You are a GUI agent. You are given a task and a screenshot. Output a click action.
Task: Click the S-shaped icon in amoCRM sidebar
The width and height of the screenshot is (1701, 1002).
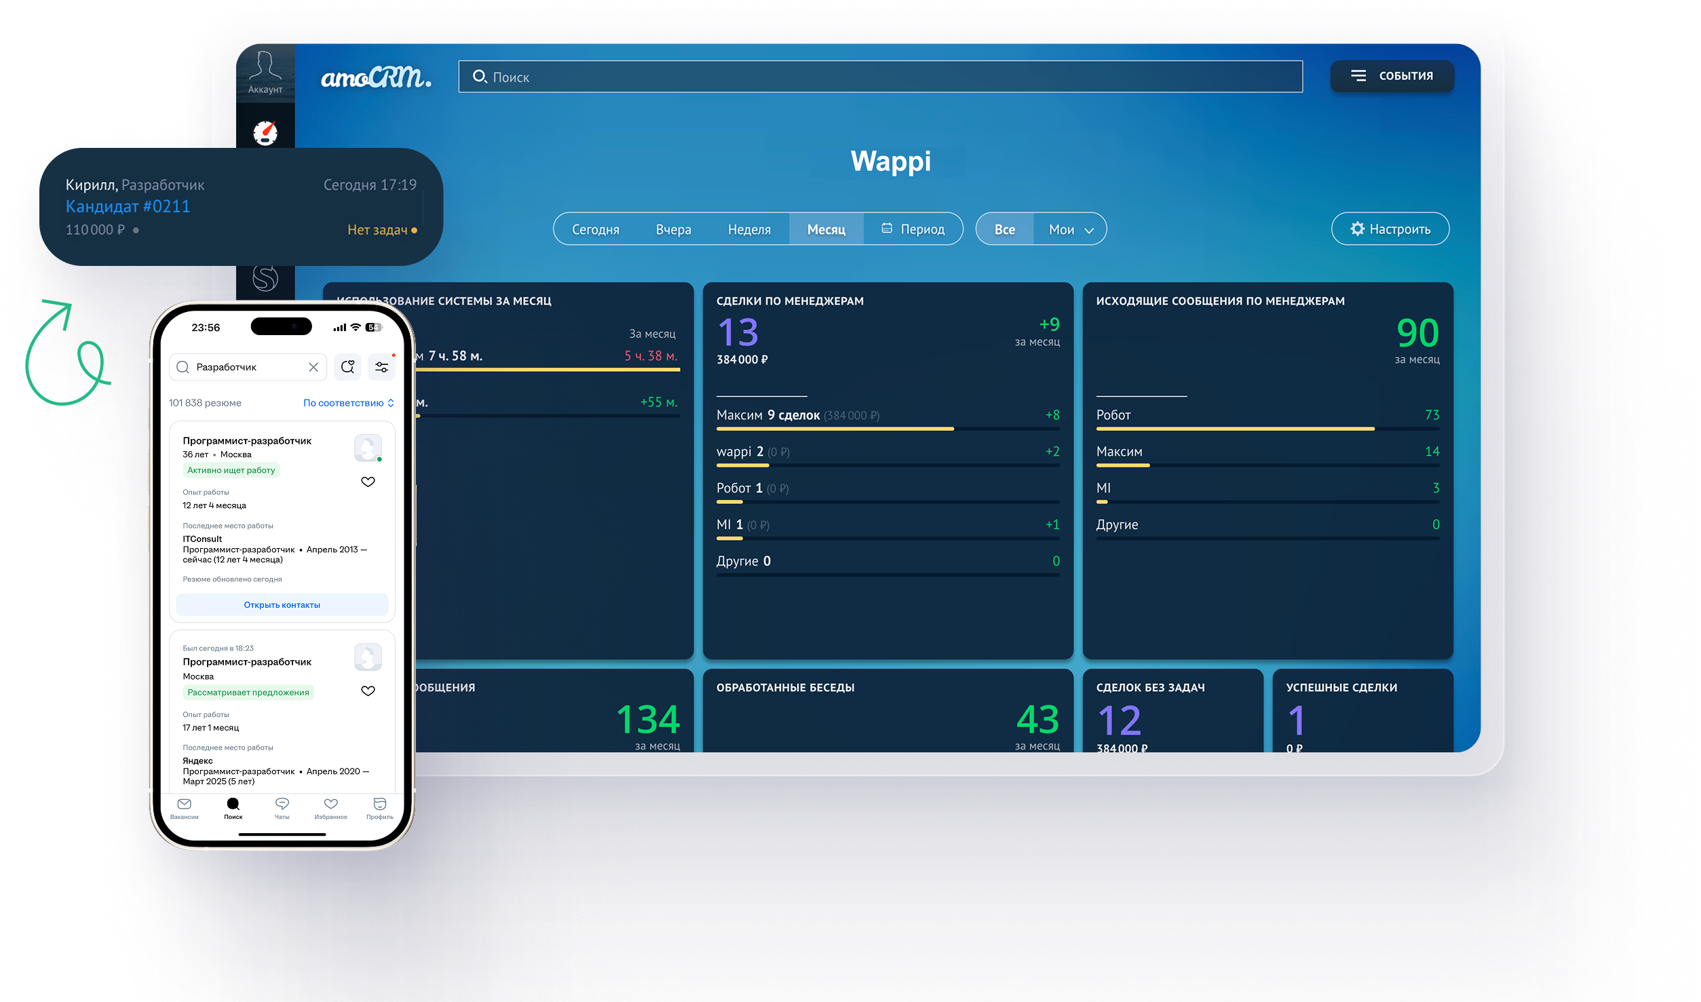[x=265, y=277]
